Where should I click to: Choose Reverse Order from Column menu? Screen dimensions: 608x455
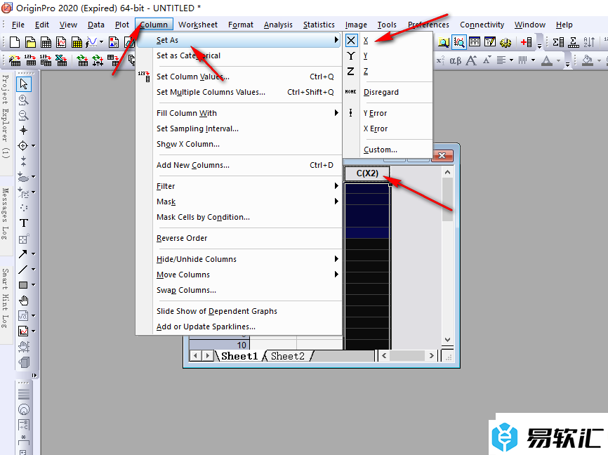click(239, 238)
